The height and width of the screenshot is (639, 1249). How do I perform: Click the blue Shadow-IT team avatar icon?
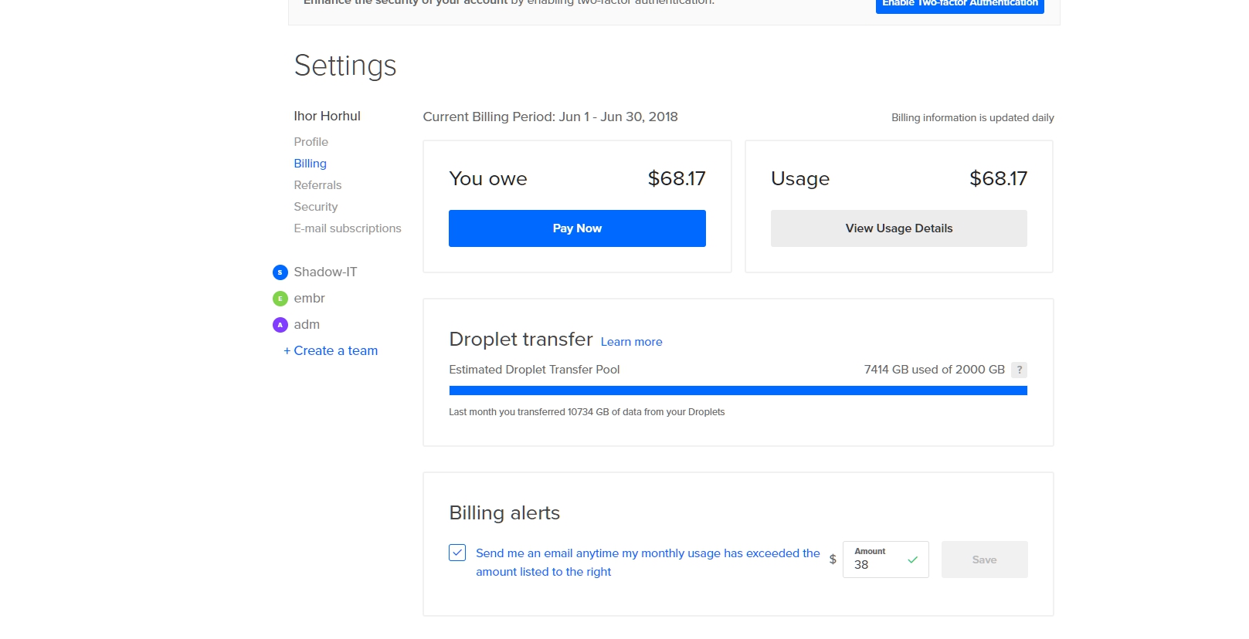coord(280,272)
